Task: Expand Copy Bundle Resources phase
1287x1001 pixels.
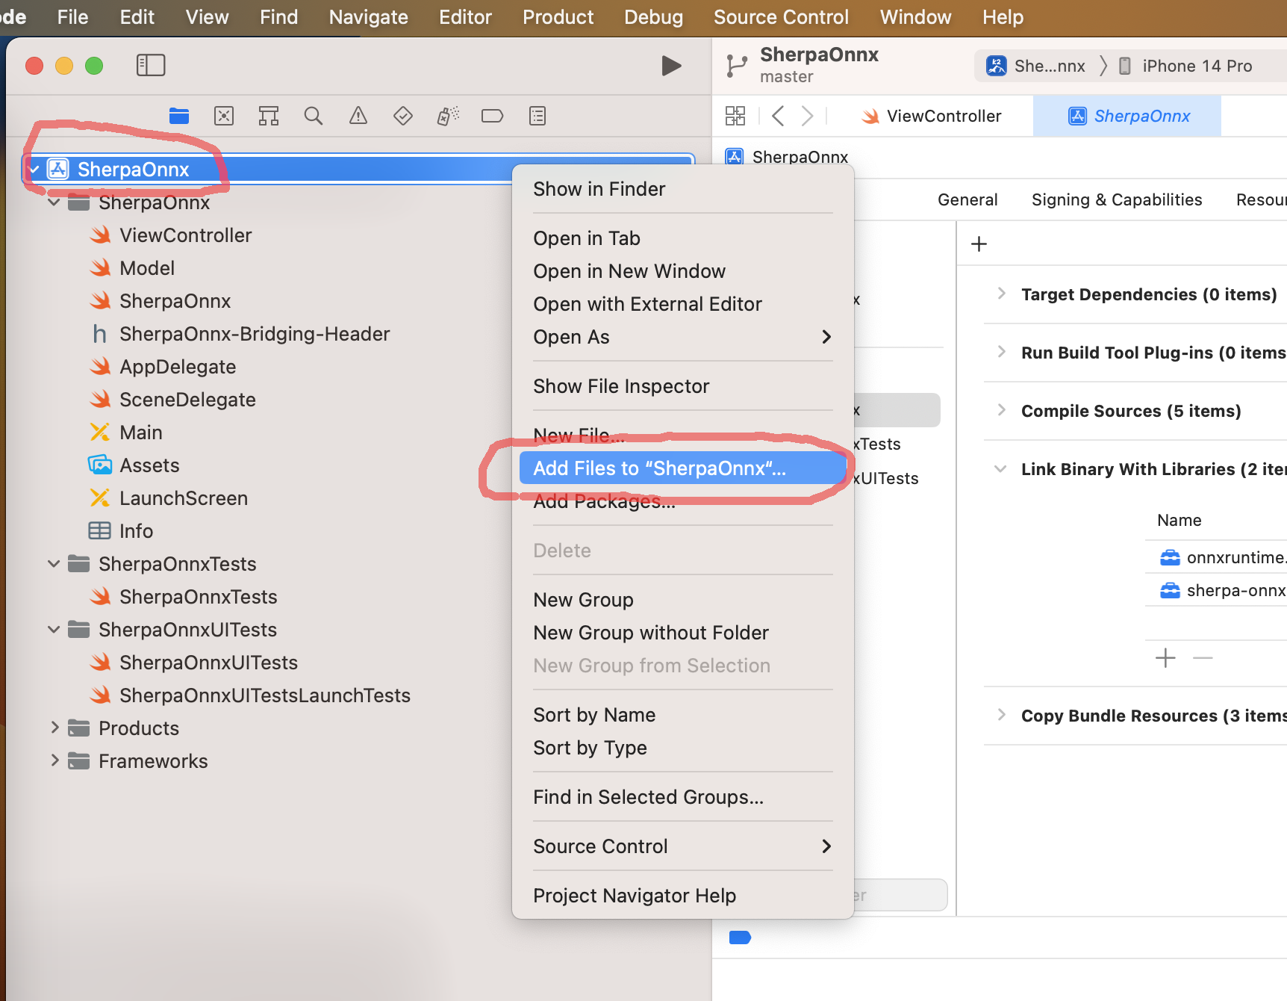Action: pyautogui.click(x=1002, y=715)
